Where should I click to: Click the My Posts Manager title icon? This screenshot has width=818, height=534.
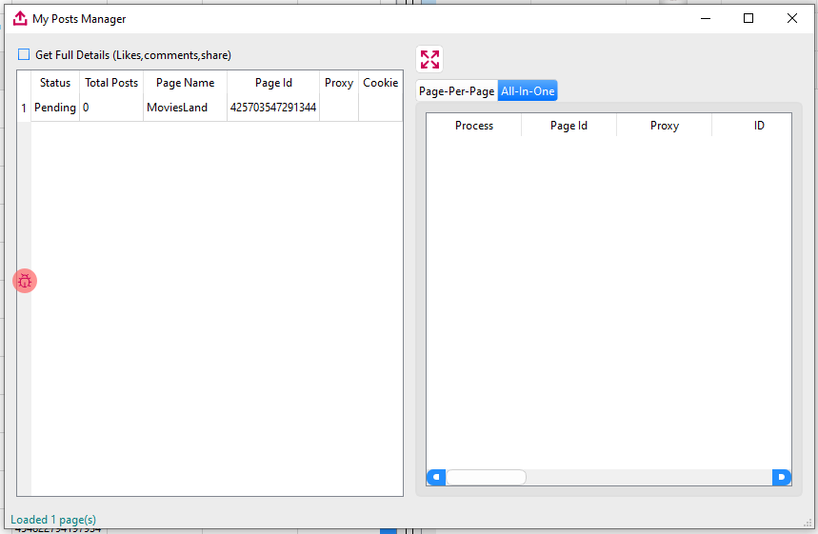tap(19, 18)
